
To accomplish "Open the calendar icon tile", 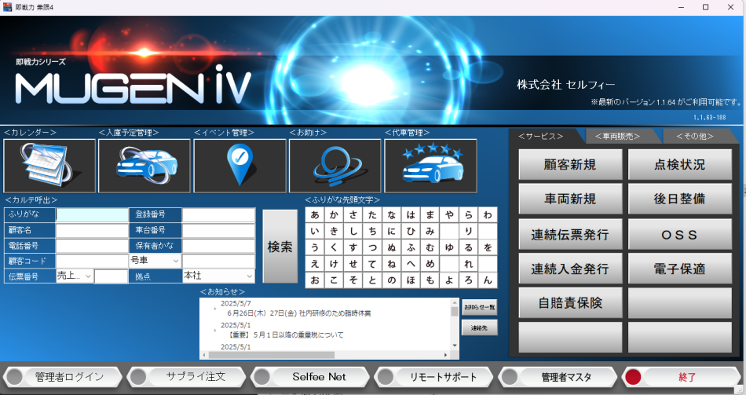I will click(49, 166).
